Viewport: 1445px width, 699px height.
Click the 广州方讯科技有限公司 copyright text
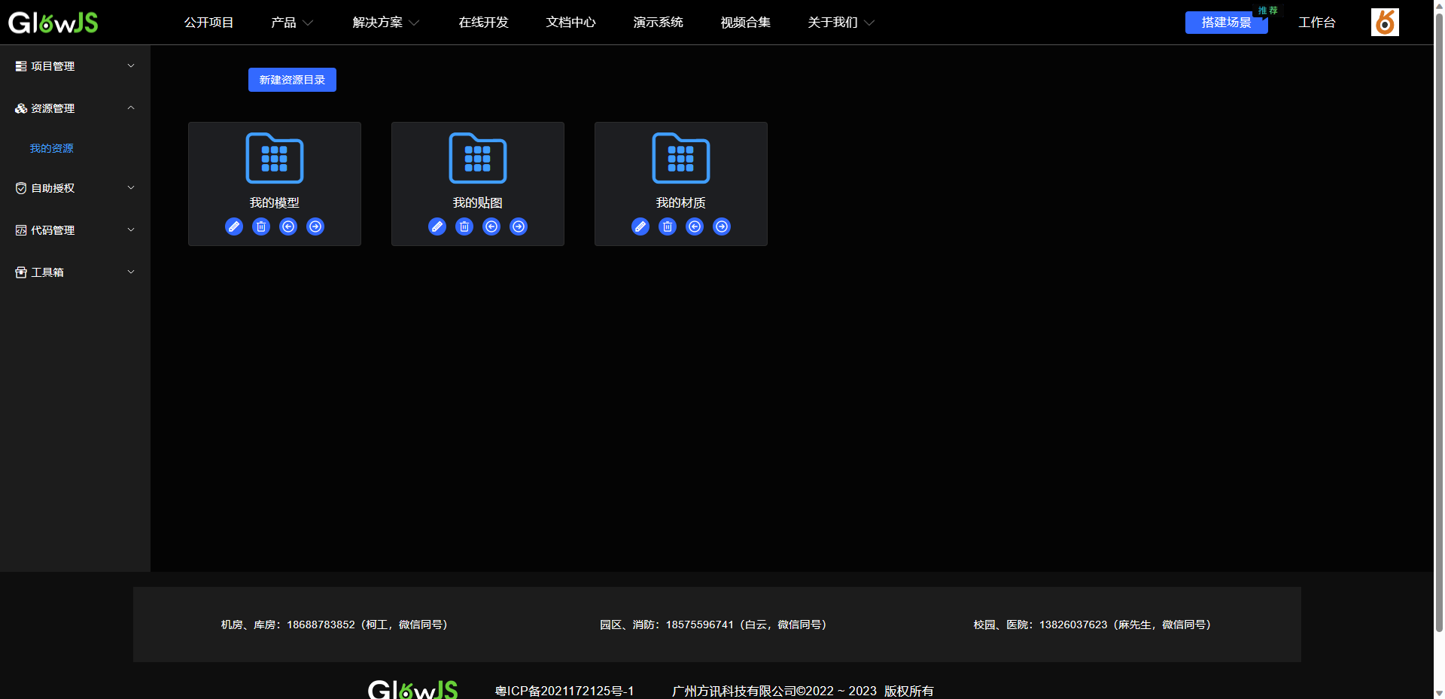tap(802, 691)
